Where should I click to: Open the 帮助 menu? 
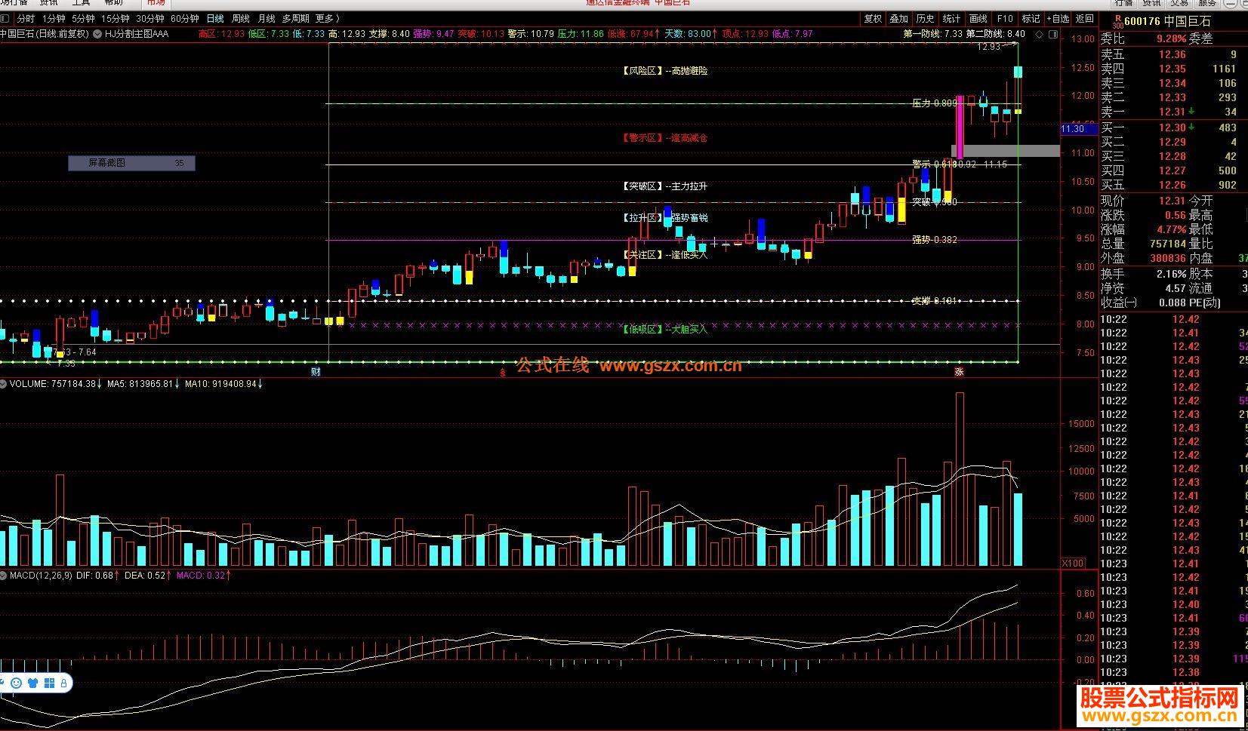tap(113, 3)
